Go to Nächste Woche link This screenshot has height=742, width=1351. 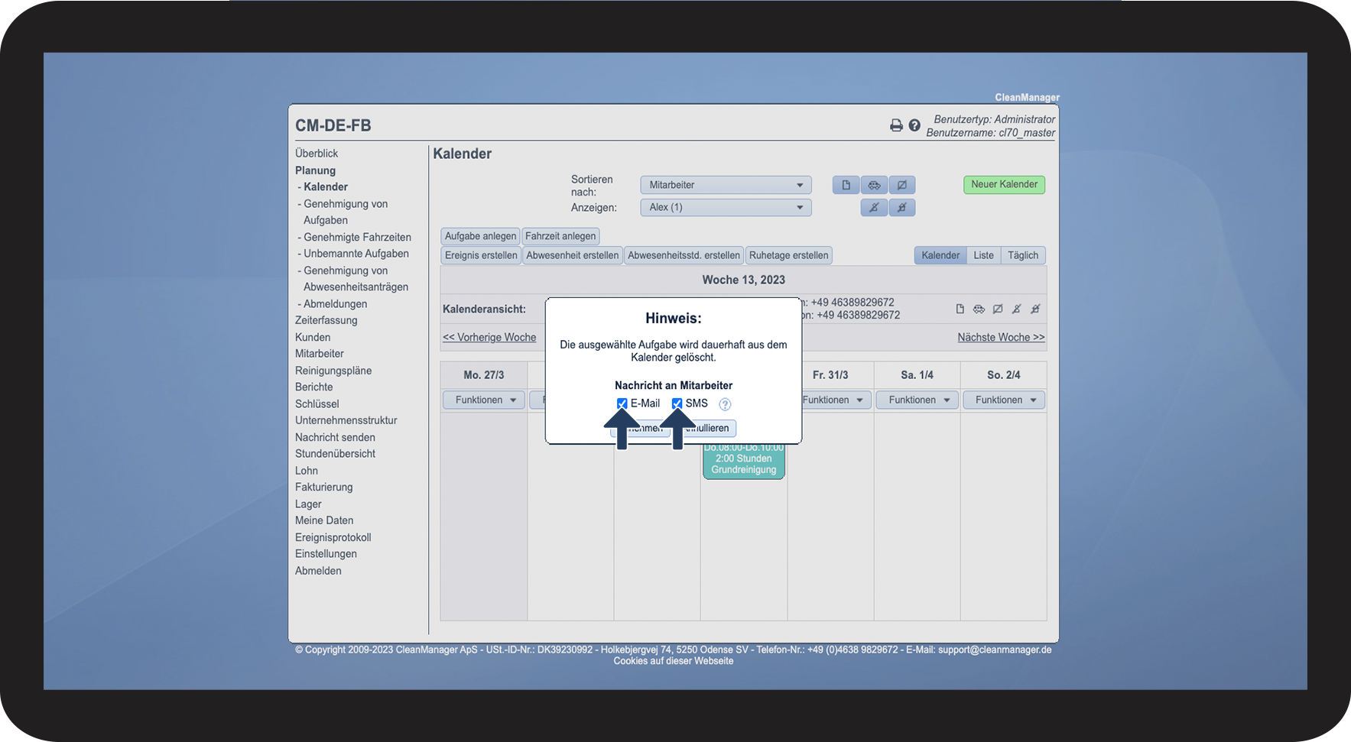coord(1001,337)
